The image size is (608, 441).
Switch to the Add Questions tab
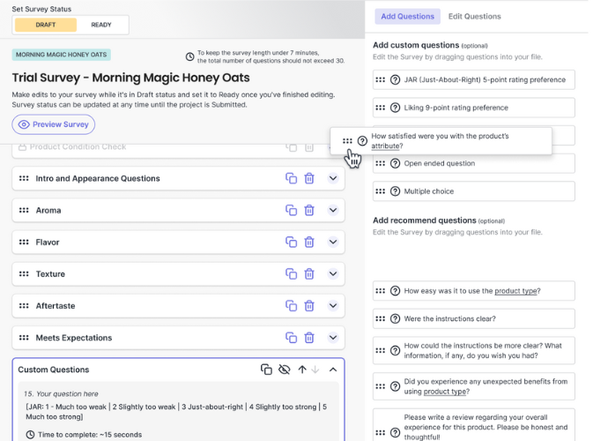click(407, 16)
